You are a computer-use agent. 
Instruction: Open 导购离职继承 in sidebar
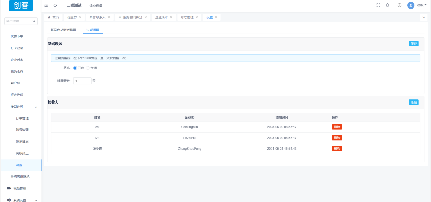point(20,177)
